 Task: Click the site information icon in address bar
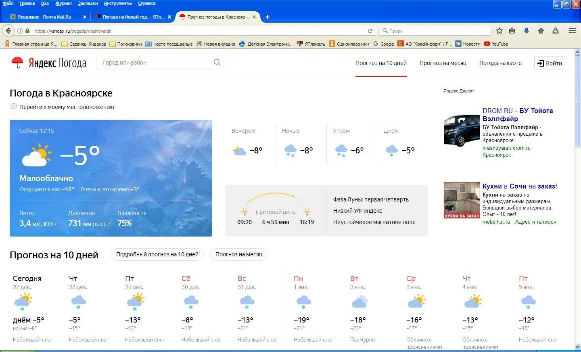click(x=20, y=31)
